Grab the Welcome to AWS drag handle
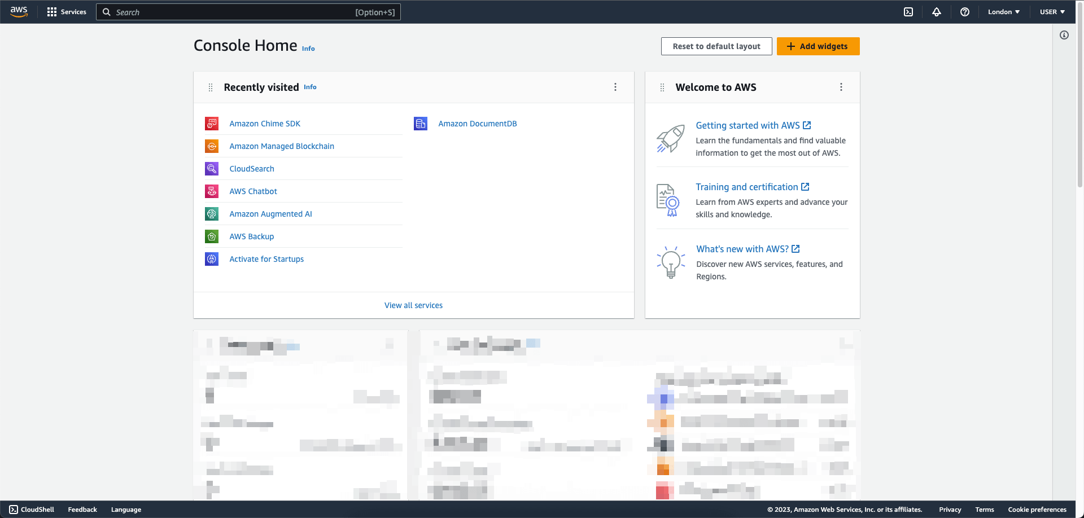Screen dimensions: 1084x518 click(x=662, y=87)
